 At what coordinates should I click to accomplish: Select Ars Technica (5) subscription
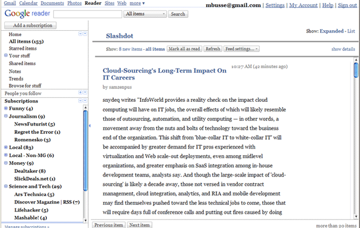34,194
